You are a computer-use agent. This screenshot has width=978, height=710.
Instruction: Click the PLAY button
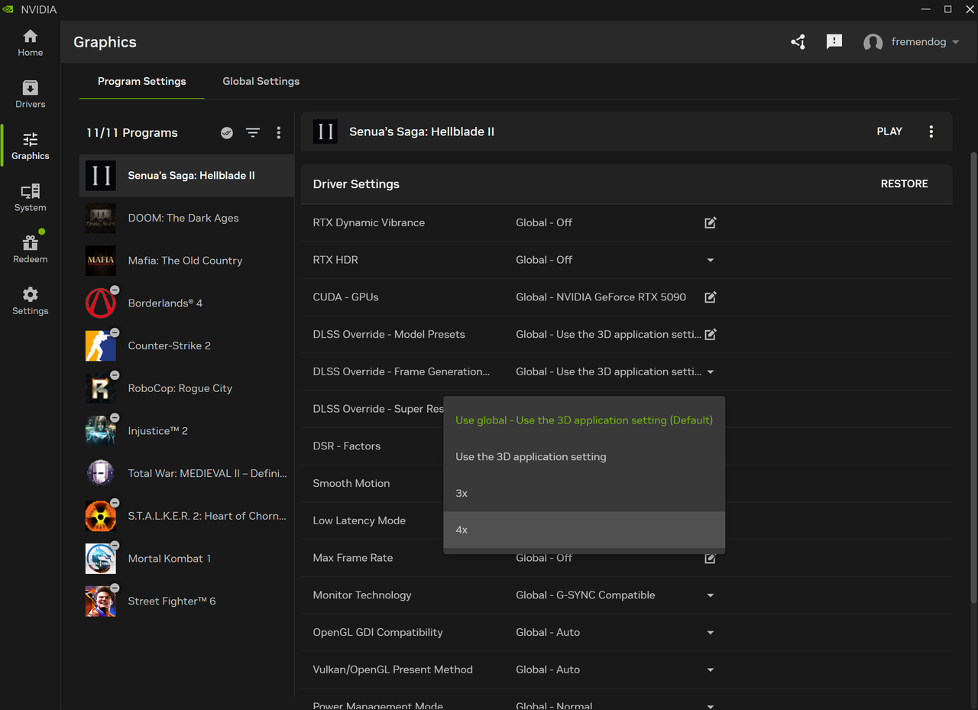tap(889, 131)
